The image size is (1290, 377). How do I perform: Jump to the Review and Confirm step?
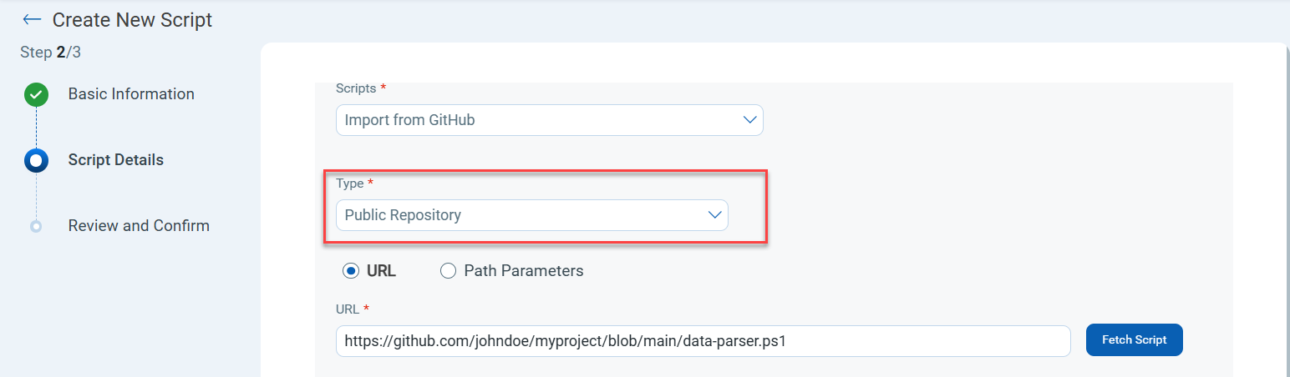tap(139, 226)
